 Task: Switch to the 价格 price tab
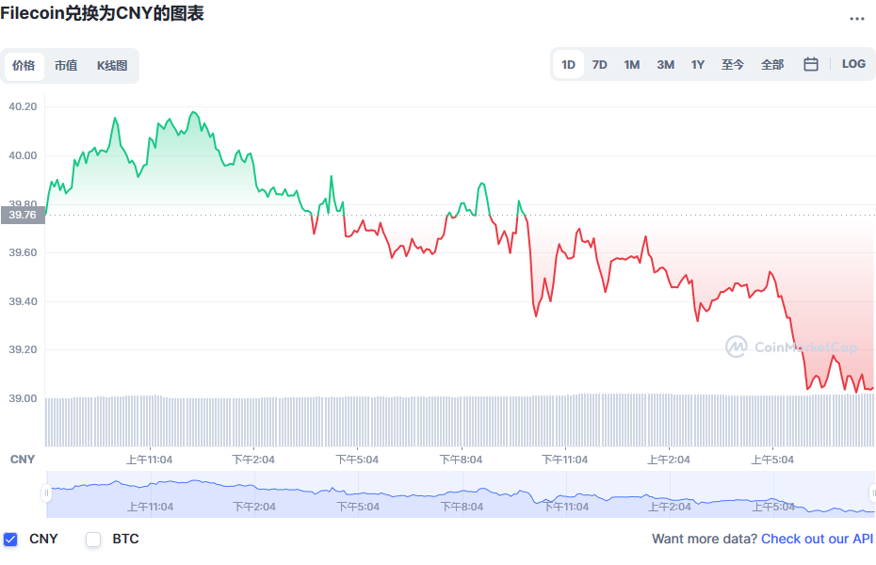[x=24, y=66]
